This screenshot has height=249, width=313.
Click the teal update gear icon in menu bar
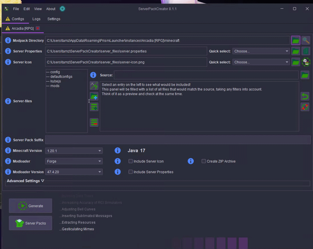pyautogui.click(x=62, y=9)
